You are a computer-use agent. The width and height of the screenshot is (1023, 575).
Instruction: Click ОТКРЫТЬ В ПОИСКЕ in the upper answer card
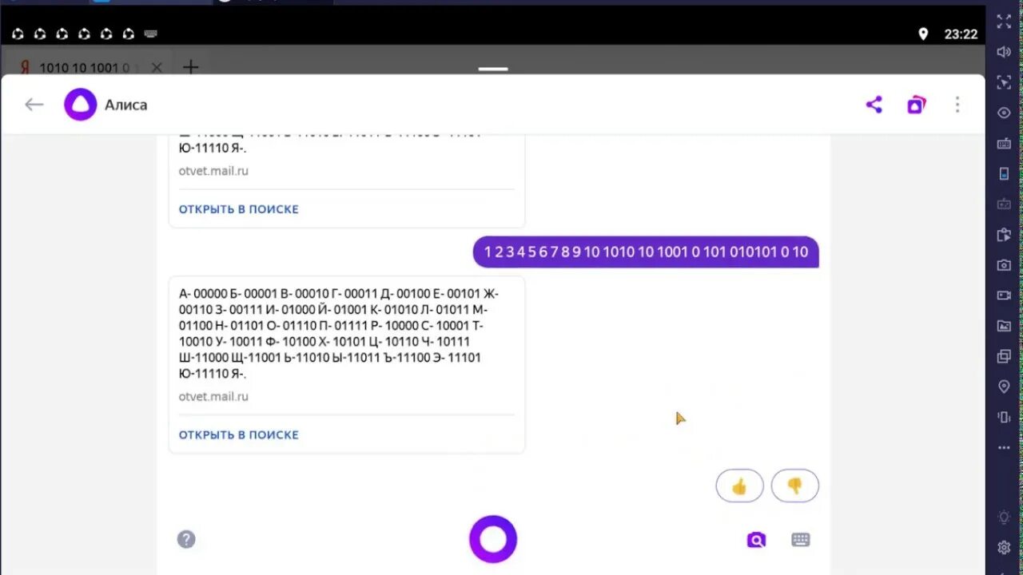238,209
